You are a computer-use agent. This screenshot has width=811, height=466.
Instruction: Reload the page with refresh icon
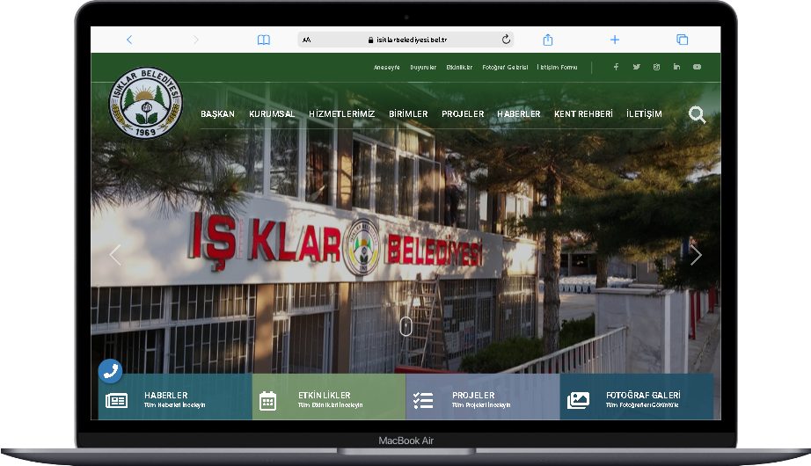[506, 40]
